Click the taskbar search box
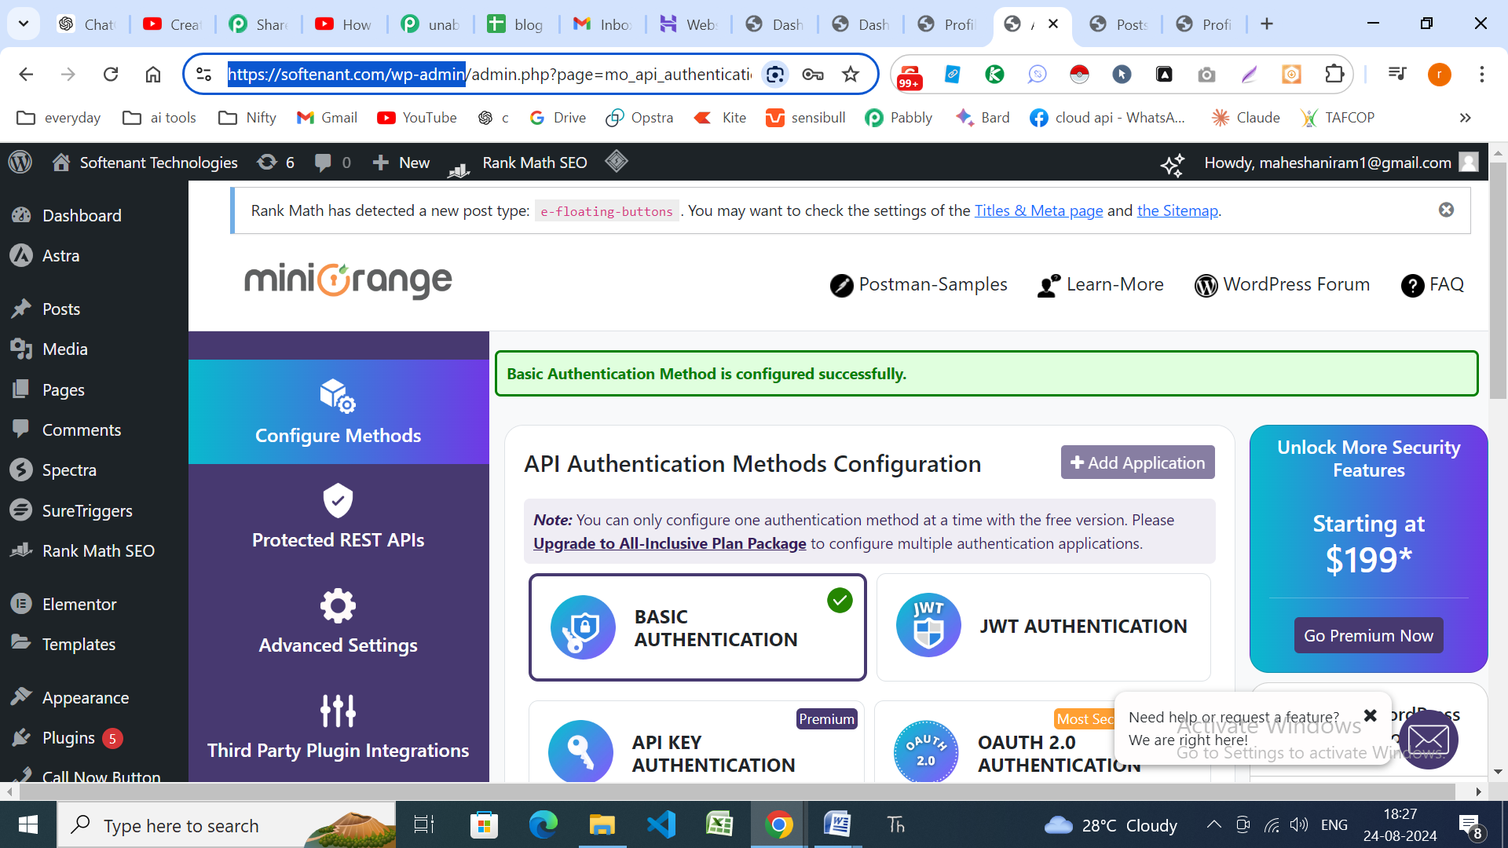This screenshot has height=848, width=1508. pyautogui.click(x=226, y=825)
